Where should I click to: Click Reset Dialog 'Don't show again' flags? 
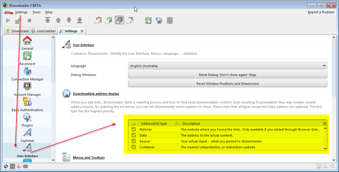point(228,75)
